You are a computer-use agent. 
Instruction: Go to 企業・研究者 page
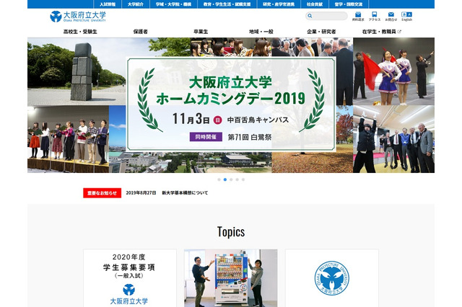tap(321, 32)
